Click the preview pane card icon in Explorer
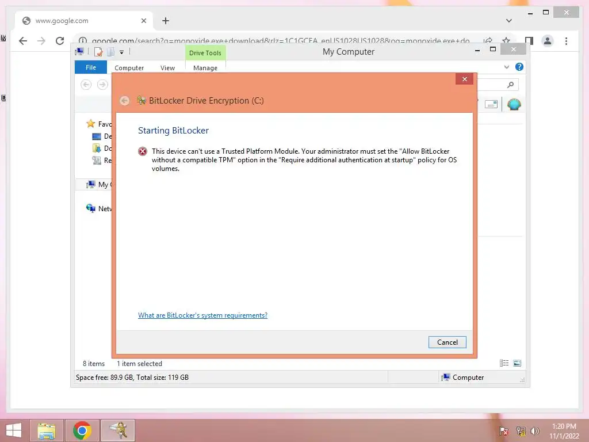 [491, 104]
